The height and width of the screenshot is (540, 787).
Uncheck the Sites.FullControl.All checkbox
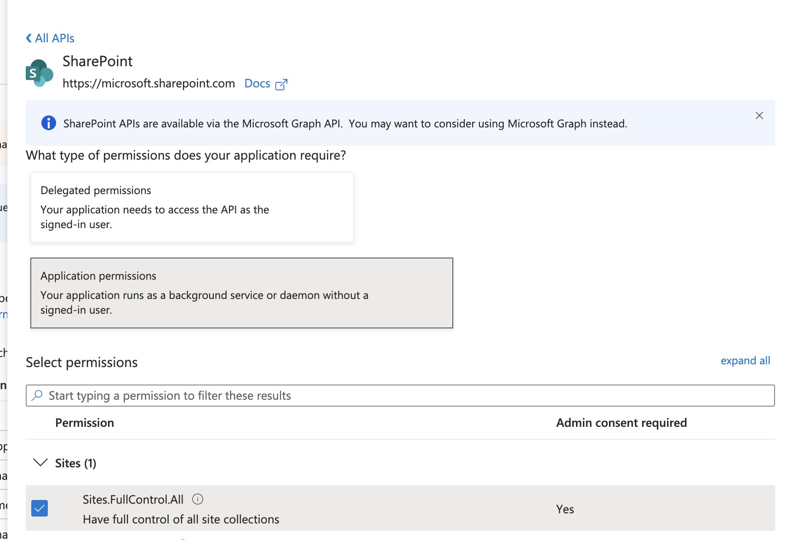[x=40, y=508]
